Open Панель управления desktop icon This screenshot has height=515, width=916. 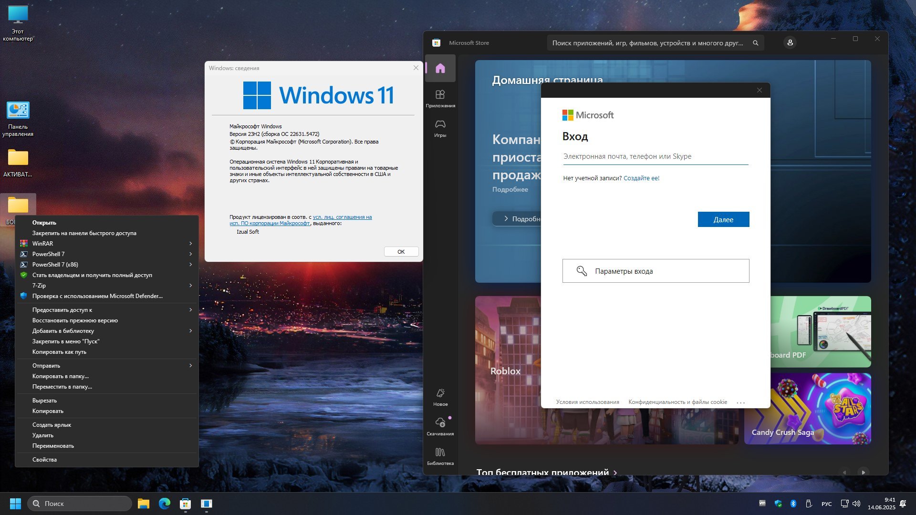(x=18, y=119)
